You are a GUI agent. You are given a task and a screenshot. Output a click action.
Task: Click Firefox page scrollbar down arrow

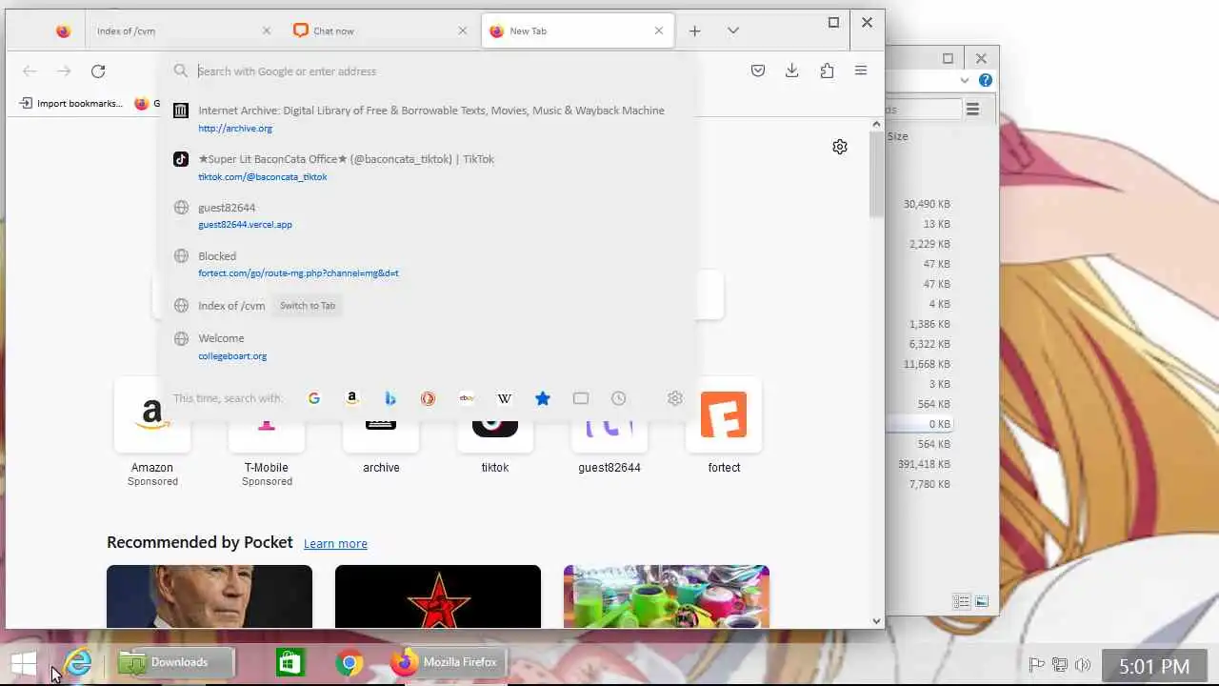click(x=877, y=621)
